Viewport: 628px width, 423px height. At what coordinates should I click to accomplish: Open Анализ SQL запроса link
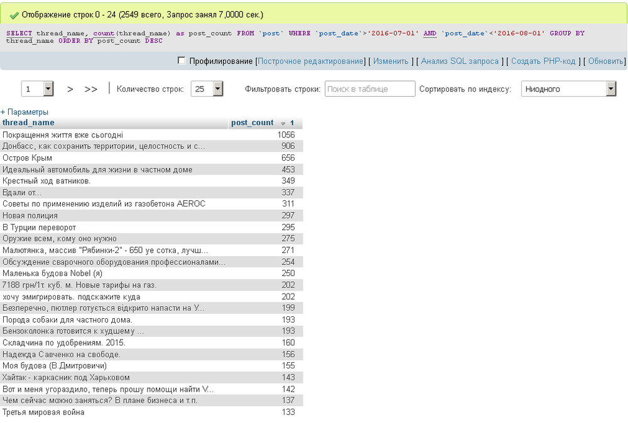tap(460, 61)
